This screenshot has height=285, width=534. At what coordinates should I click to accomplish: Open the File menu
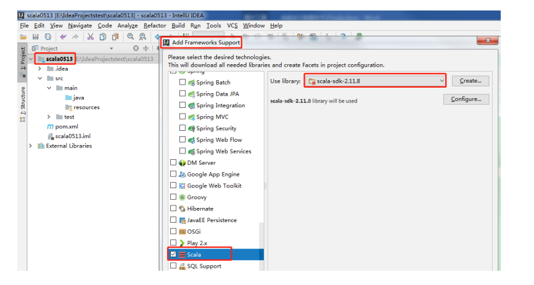click(x=24, y=25)
